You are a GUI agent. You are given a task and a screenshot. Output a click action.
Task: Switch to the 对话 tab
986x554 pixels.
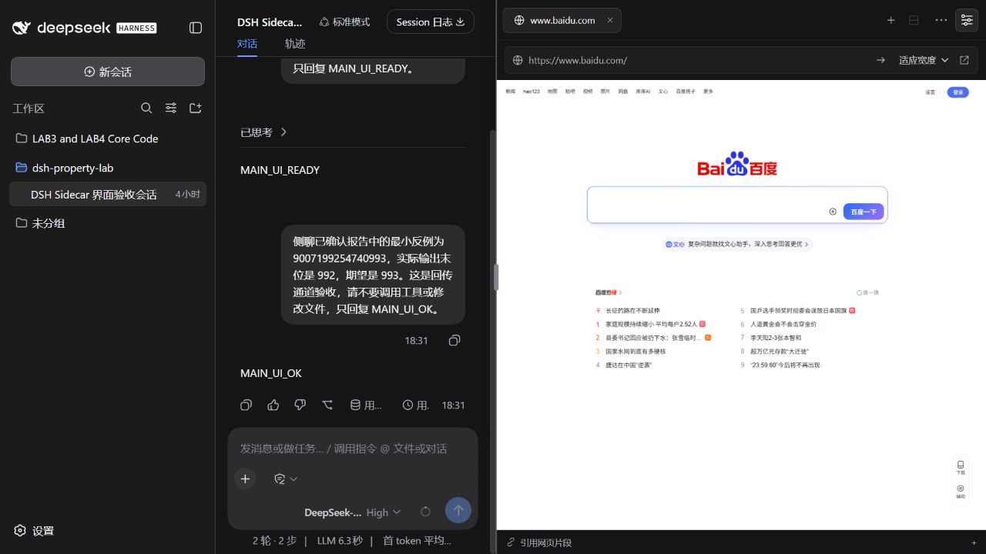click(247, 44)
